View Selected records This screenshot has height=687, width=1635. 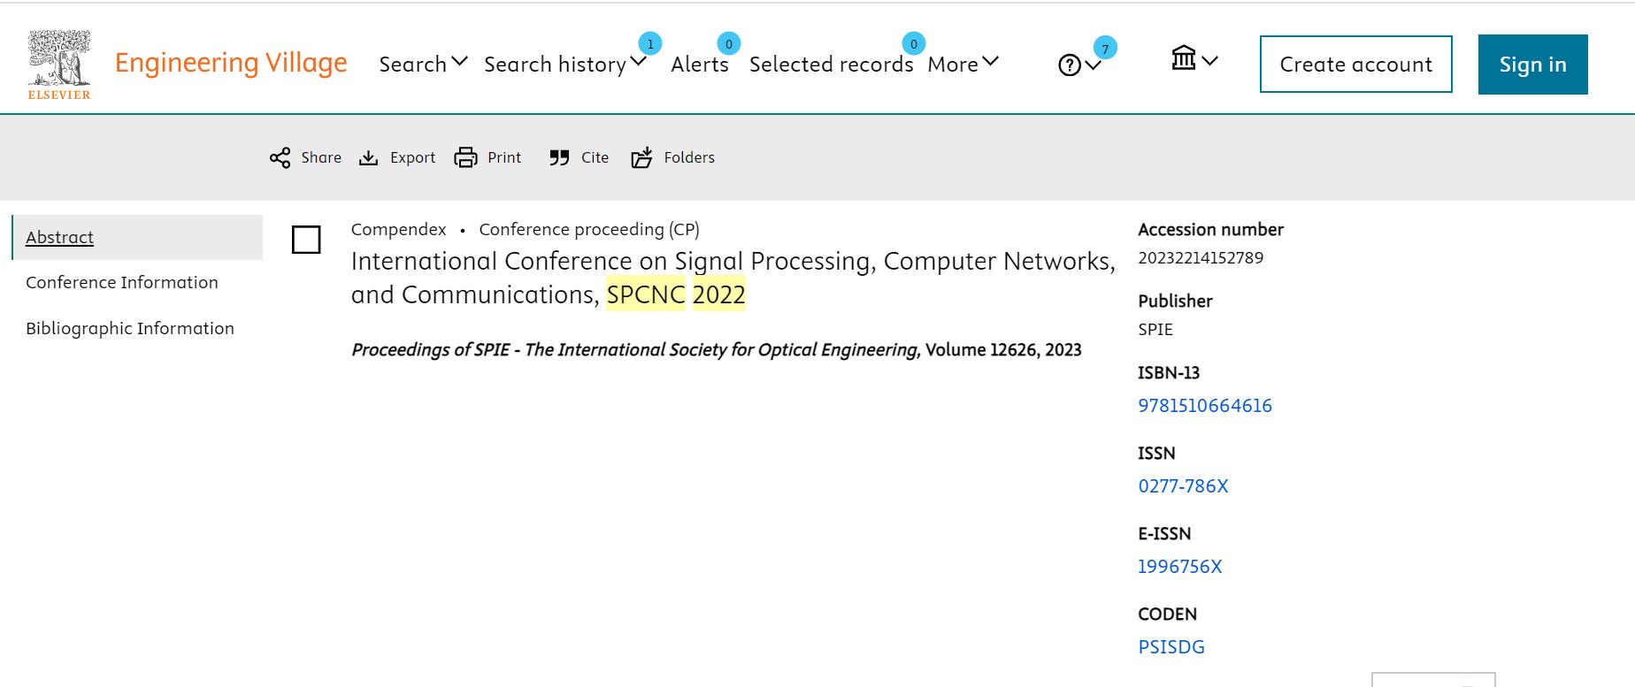pos(831,64)
